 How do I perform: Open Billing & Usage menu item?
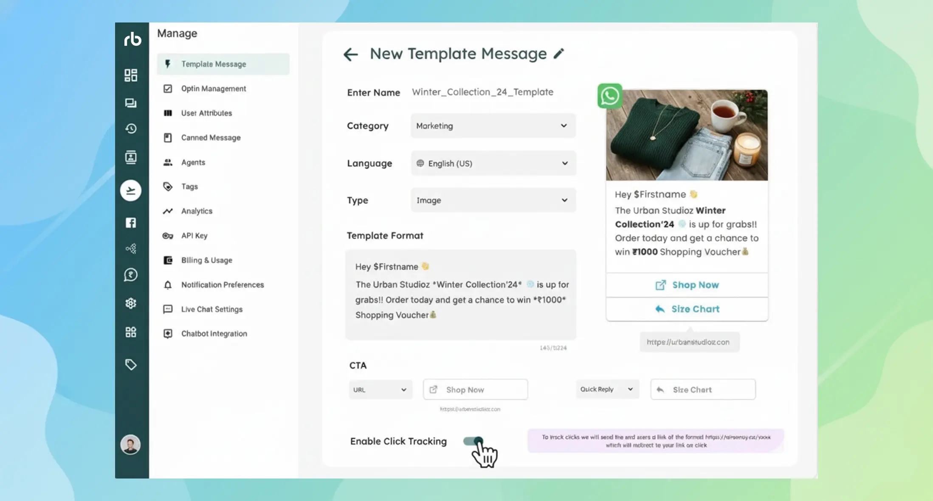point(206,260)
